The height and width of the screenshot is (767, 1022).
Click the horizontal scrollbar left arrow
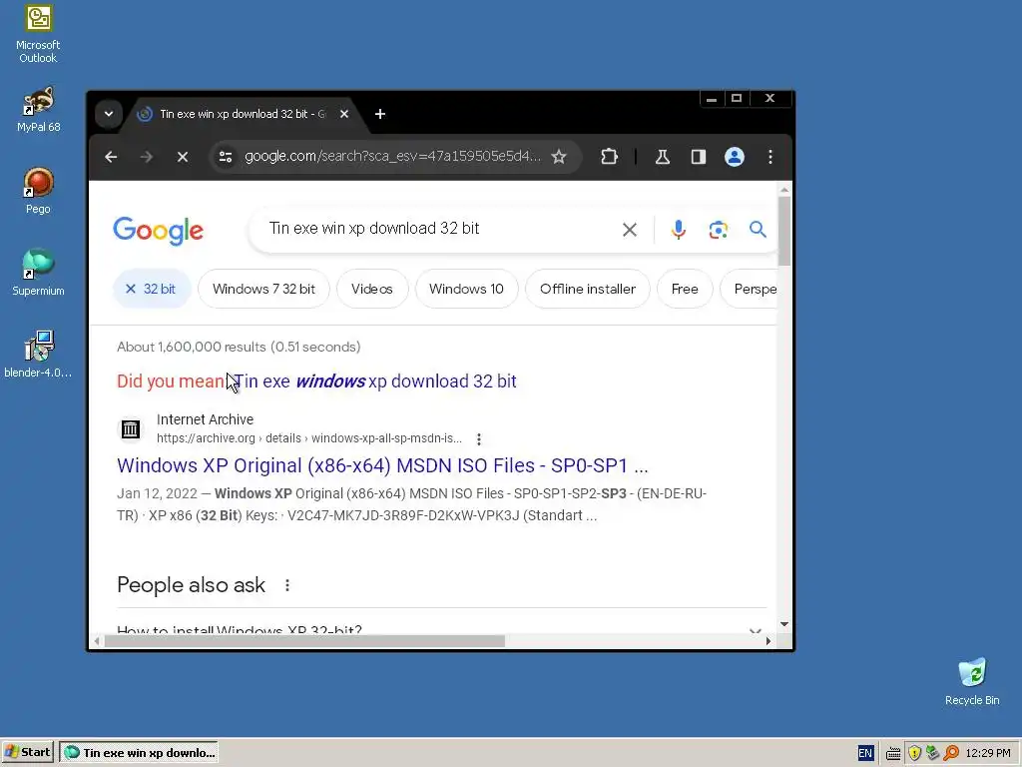point(97,641)
